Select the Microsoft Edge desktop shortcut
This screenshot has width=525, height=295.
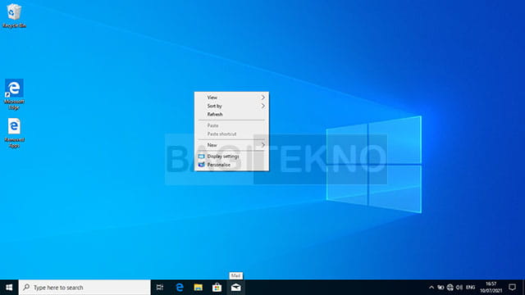coord(14,94)
